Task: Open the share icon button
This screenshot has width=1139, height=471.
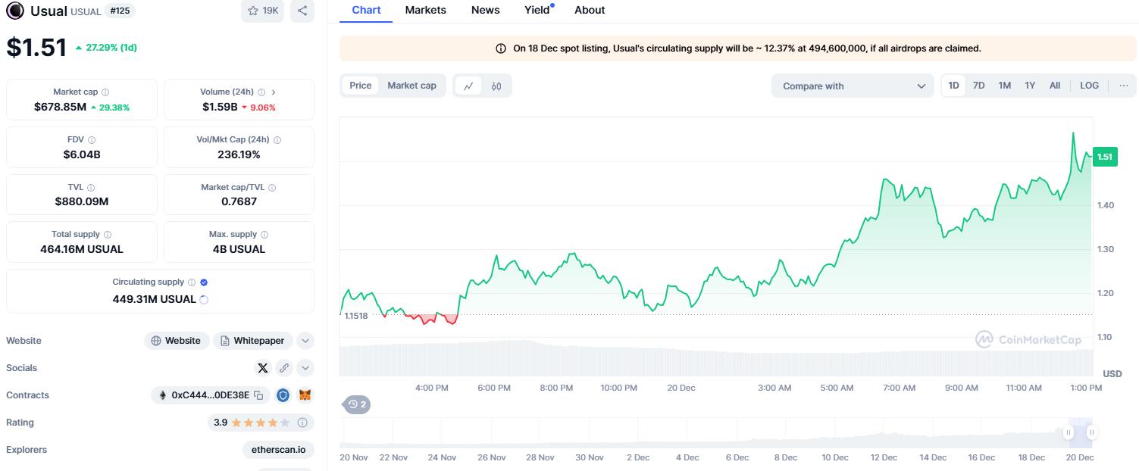Action: click(x=302, y=11)
